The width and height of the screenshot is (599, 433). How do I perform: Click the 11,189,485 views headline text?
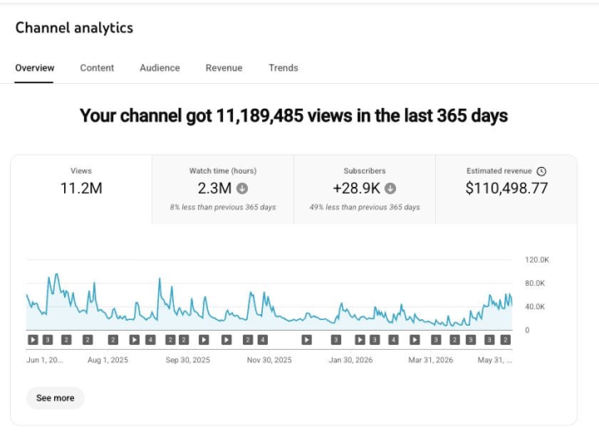294,116
